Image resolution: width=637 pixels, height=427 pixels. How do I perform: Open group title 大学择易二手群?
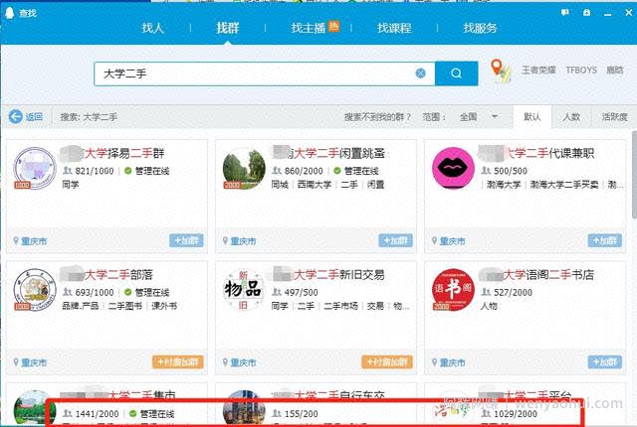(112, 153)
